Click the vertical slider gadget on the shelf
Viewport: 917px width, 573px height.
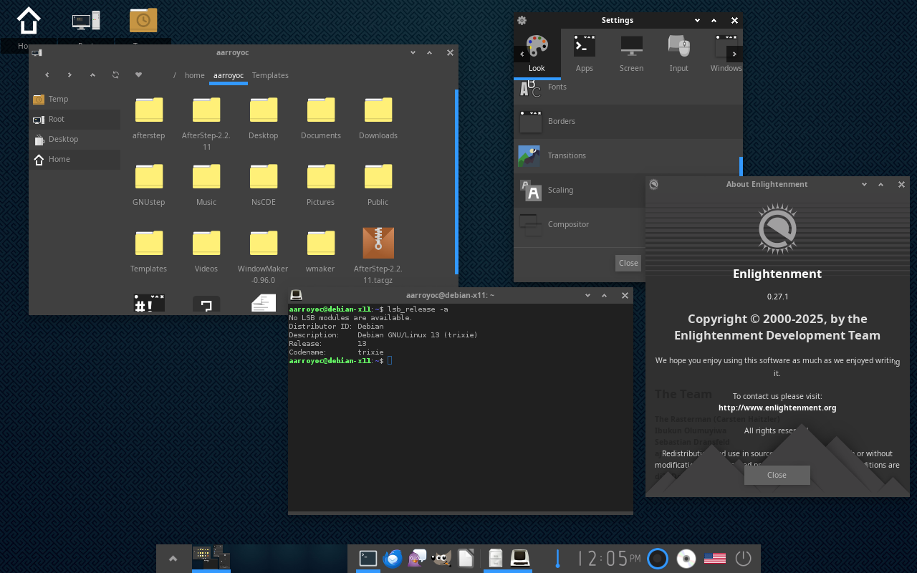click(x=557, y=559)
